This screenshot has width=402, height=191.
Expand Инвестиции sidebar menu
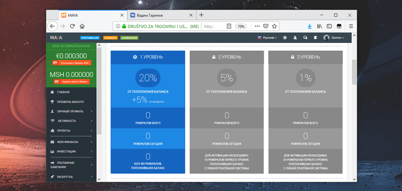[x=71, y=151]
